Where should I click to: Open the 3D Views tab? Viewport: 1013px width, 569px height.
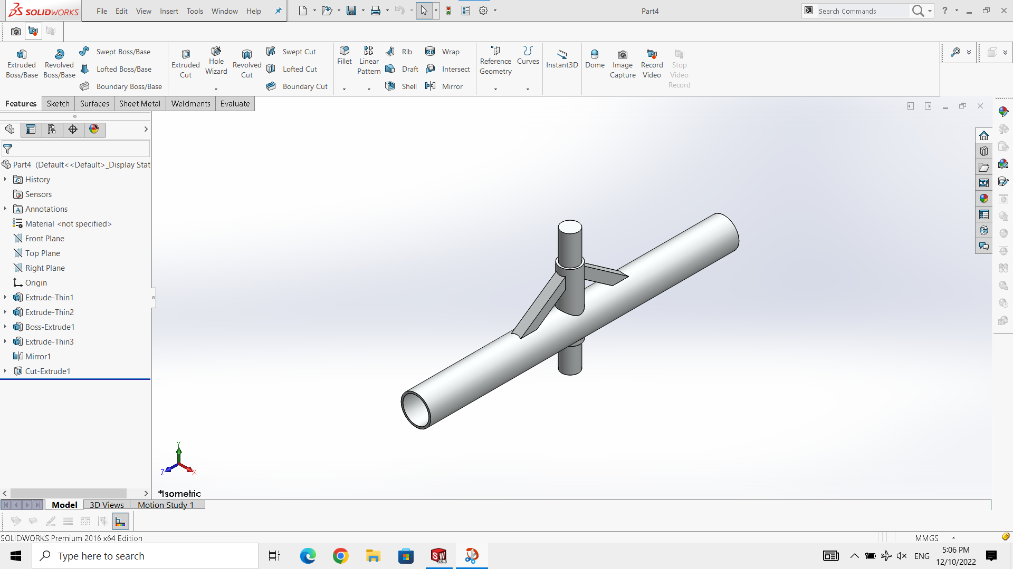[107, 505]
